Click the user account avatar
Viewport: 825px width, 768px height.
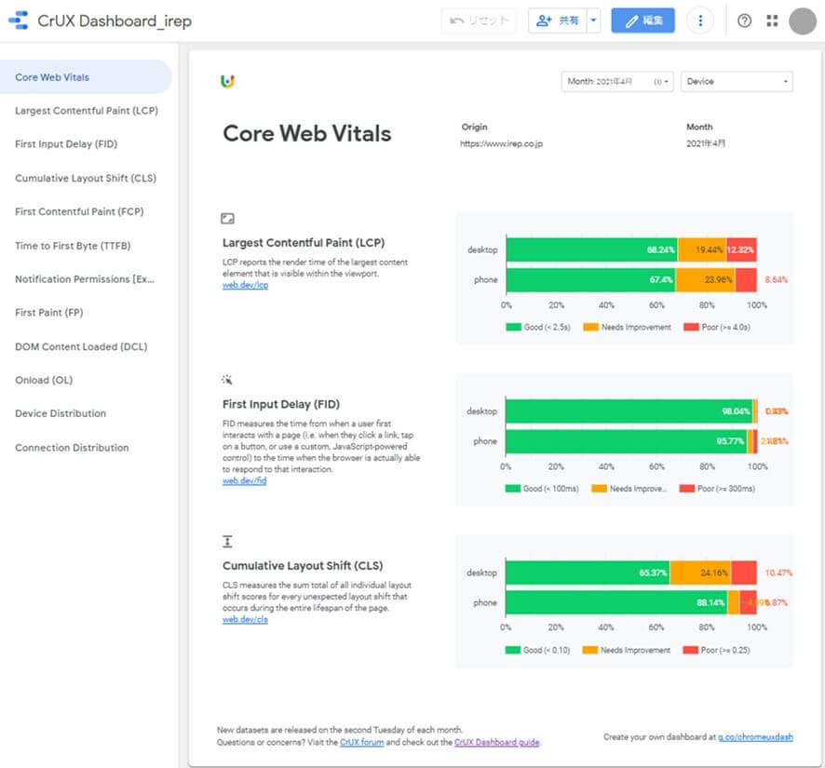(802, 20)
